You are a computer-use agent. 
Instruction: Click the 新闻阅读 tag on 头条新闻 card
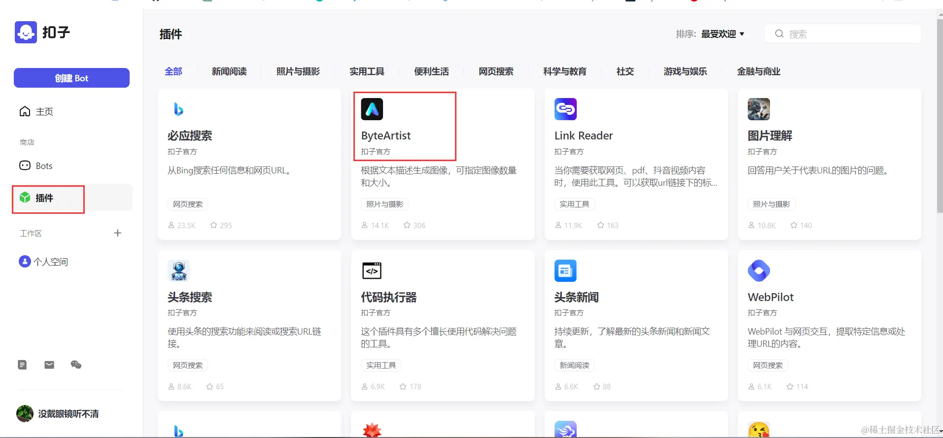pos(574,365)
